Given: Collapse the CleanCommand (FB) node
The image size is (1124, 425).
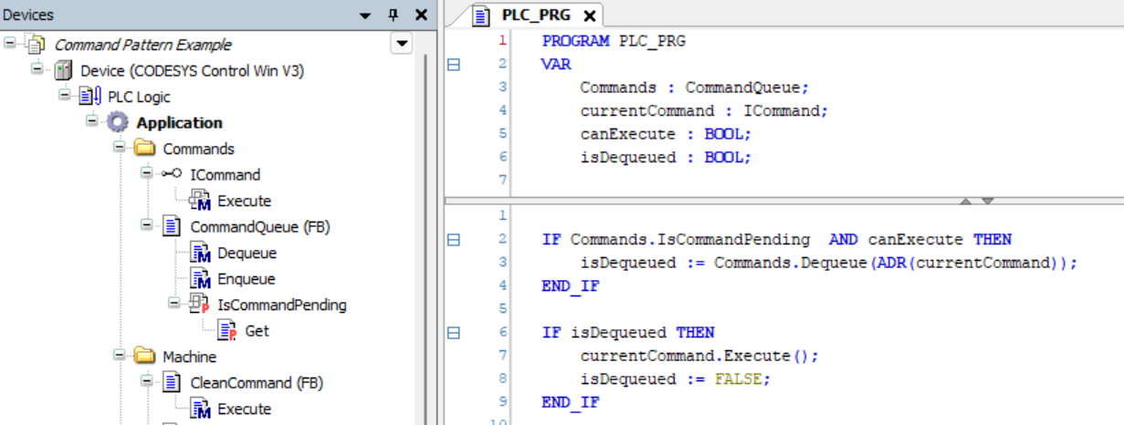Looking at the screenshot, I should [x=147, y=381].
